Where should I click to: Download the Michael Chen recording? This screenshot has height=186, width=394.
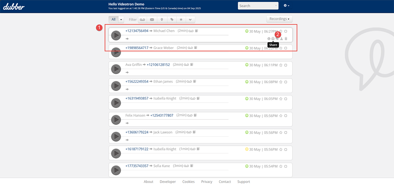pyautogui.click(x=281, y=38)
